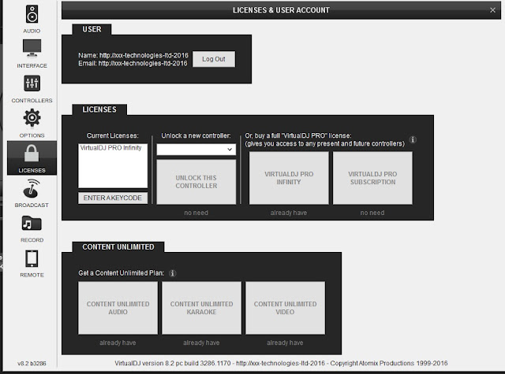505x374 pixels.
Task: Click the 'Get a Content Unlimited Plan:' label
Action: [121, 273]
